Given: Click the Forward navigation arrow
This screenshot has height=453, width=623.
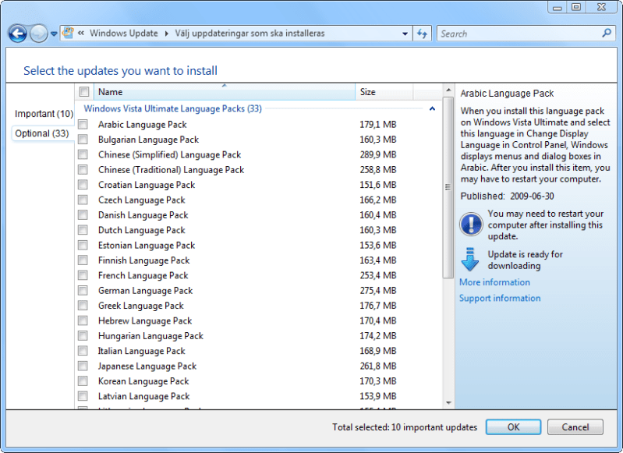Looking at the screenshot, I should click(38, 34).
